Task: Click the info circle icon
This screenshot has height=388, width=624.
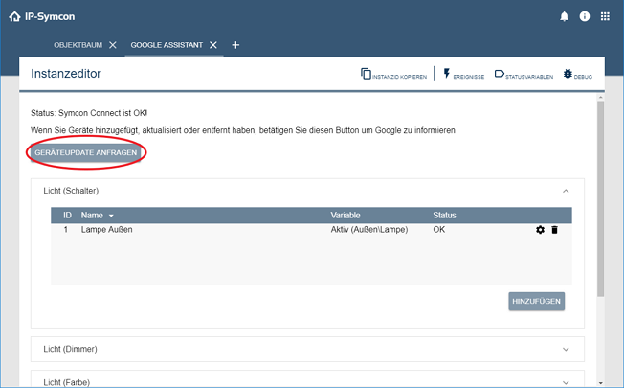Action: pos(585,16)
